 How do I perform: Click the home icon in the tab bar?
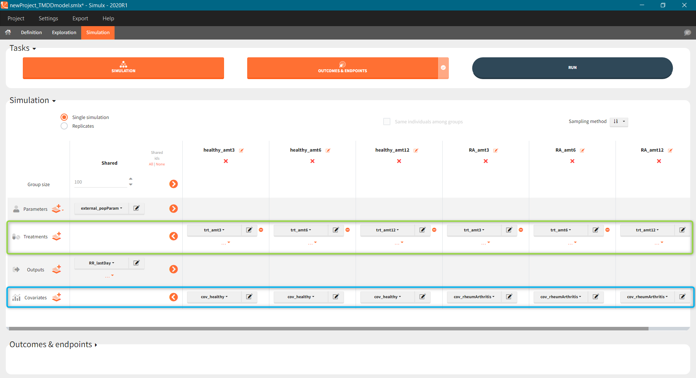click(x=8, y=32)
